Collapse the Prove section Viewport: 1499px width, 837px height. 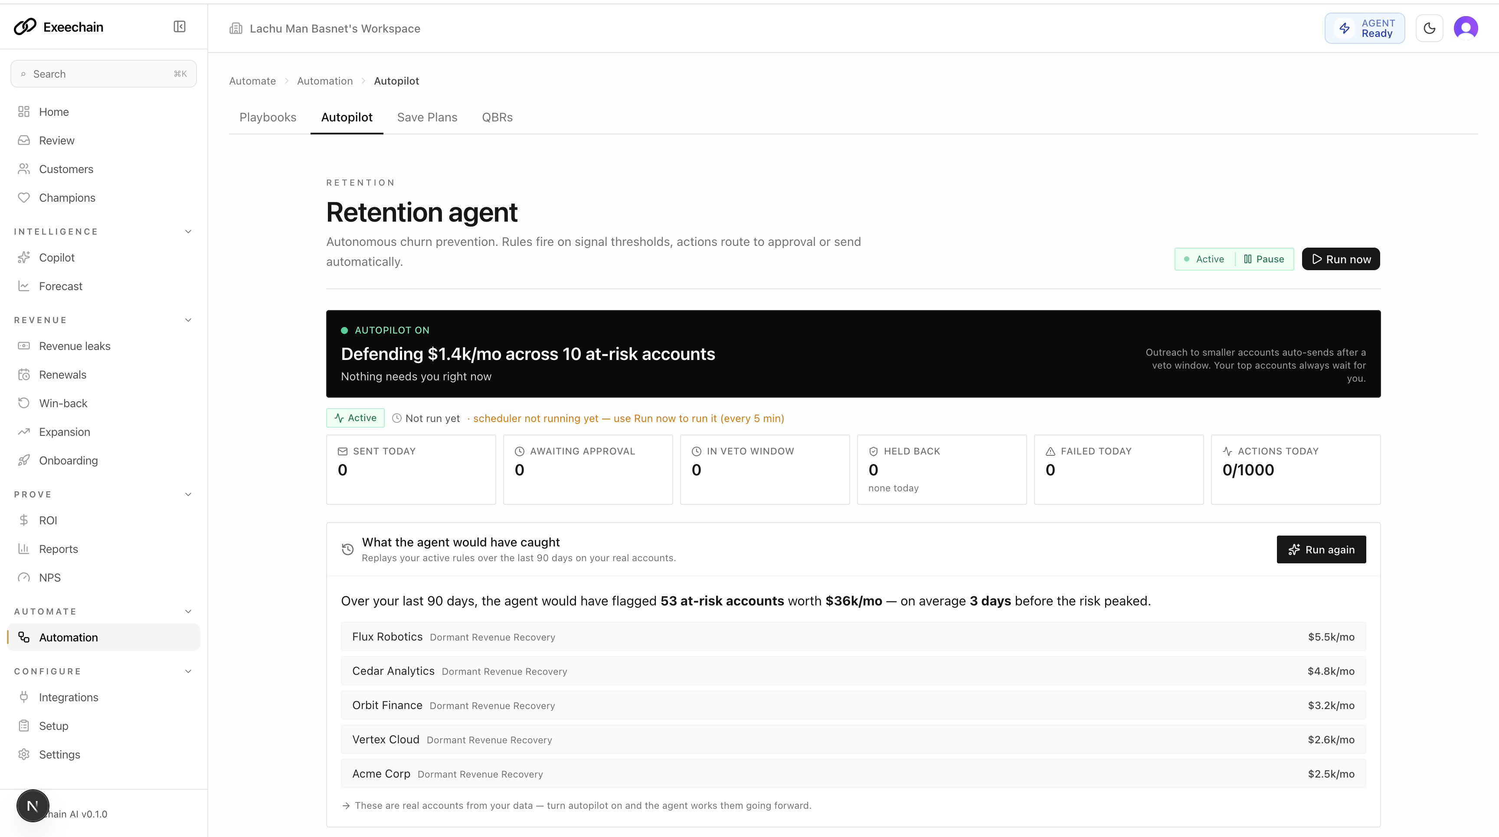click(188, 494)
